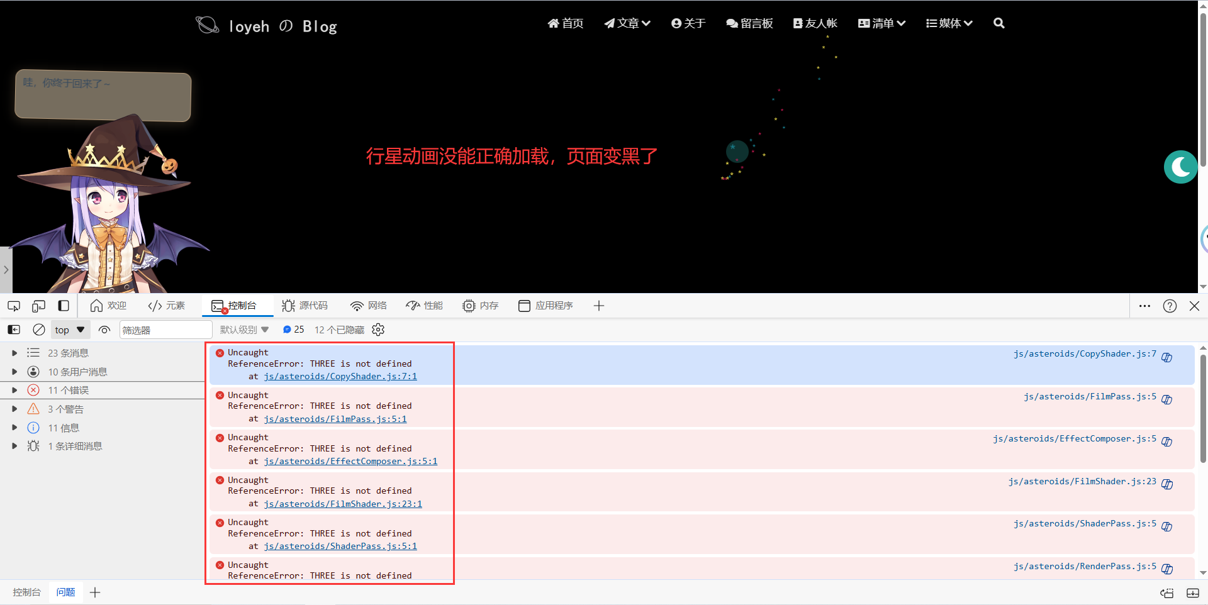1208x605 pixels.
Task: Expand the 1 条详细消息 group
Action: (x=14, y=446)
